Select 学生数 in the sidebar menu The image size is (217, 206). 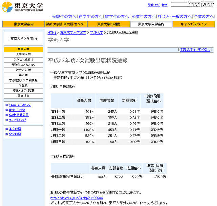[23, 86]
